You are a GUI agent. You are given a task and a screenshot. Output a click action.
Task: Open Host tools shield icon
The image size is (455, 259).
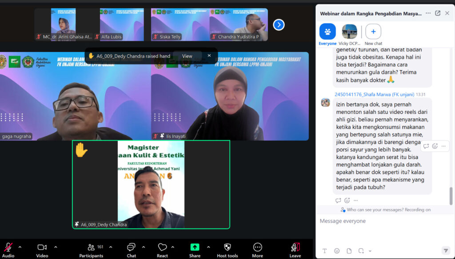click(x=227, y=247)
